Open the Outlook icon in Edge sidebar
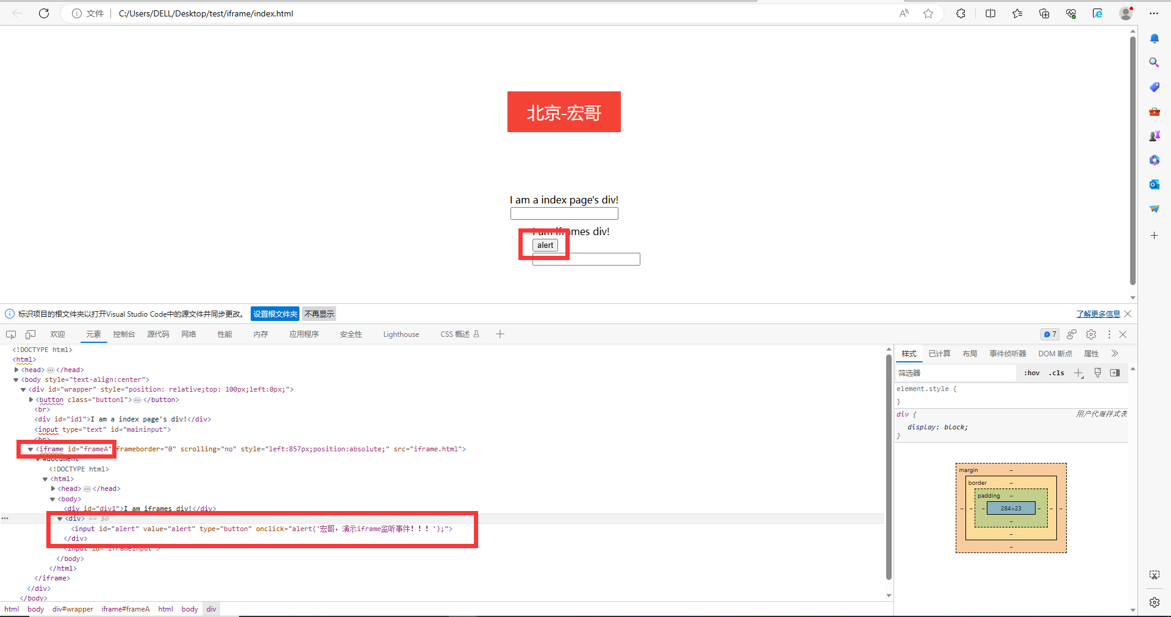 coord(1154,184)
